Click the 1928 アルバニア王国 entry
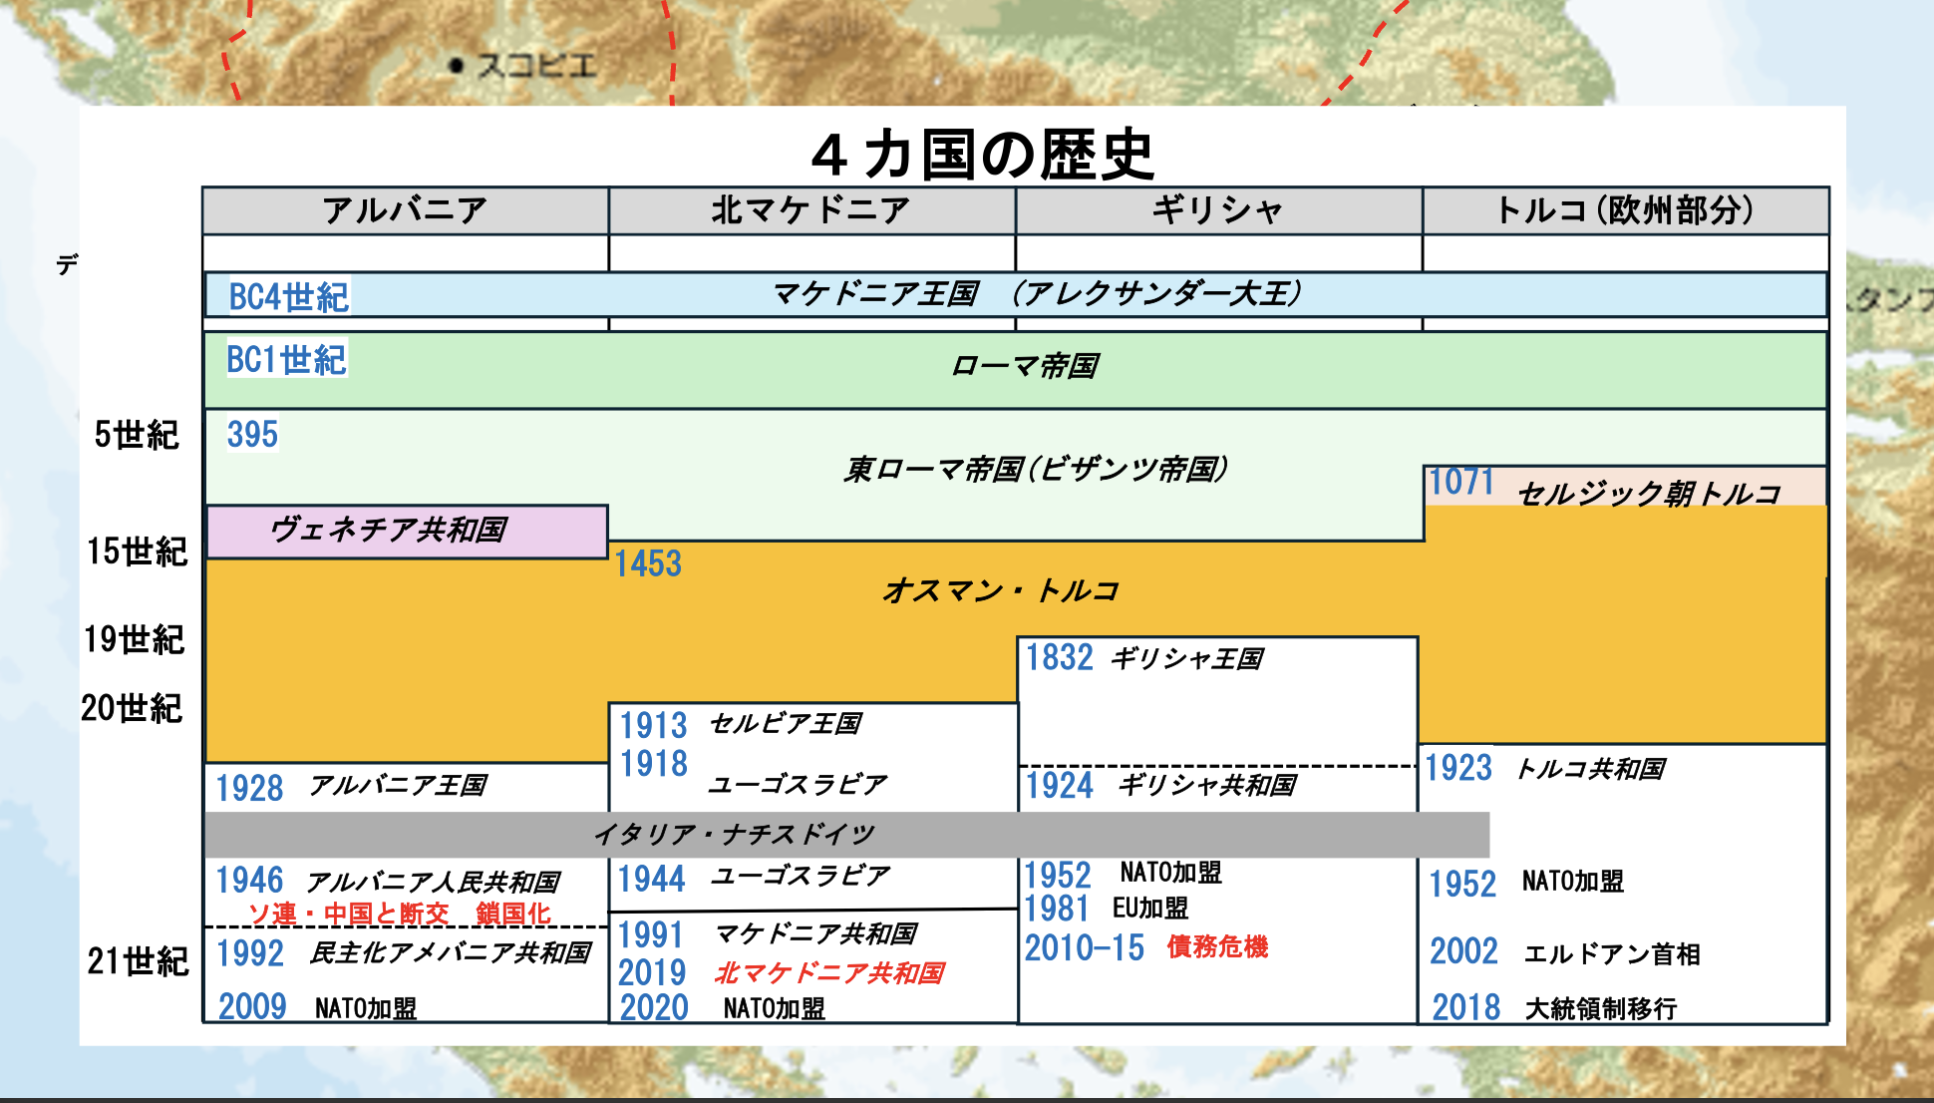The height and width of the screenshot is (1103, 1934). tap(351, 787)
